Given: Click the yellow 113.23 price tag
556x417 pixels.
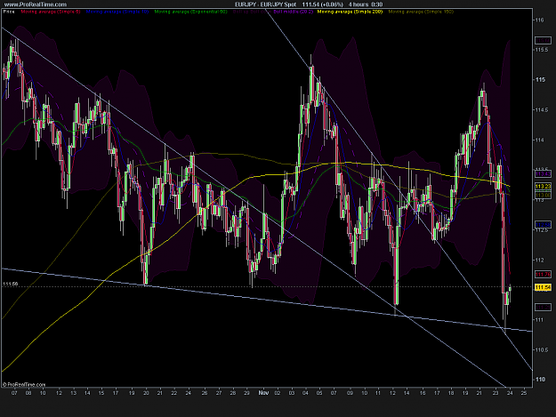Looking at the screenshot, I should pyautogui.click(x=543, y=186).
